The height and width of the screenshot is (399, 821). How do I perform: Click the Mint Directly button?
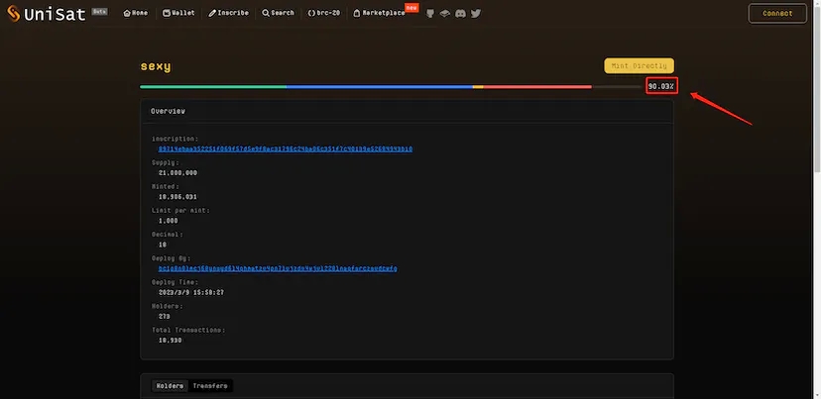[639, 65]
